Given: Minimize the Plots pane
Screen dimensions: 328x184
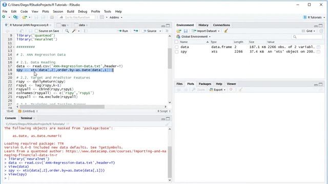Looking at the screenshot, I should (x=316, y=84).
